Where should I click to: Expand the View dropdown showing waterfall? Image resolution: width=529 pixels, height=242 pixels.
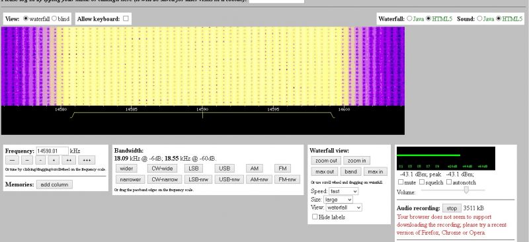coord(344,208)
